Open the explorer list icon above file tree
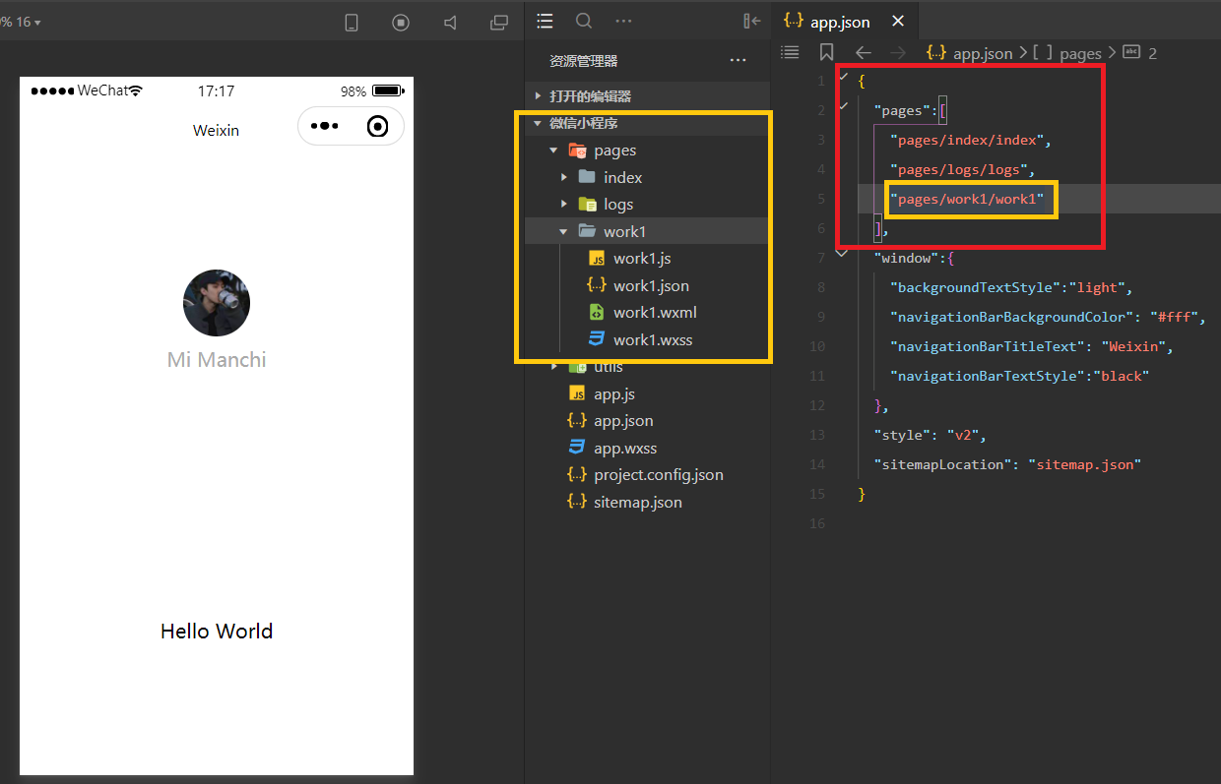 click(545, 21)
